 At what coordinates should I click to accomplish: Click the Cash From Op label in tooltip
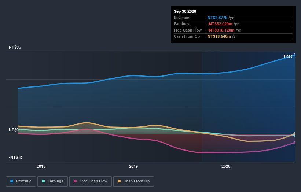pyautogui.click(x=187, y=36)
